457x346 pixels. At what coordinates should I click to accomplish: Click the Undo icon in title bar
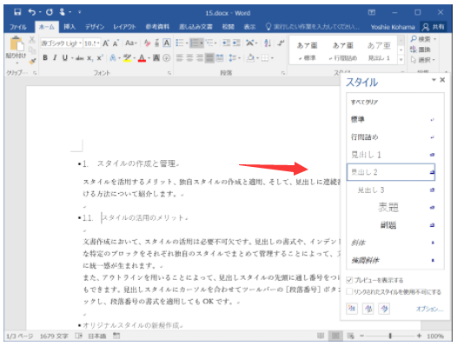click(32, 12)
